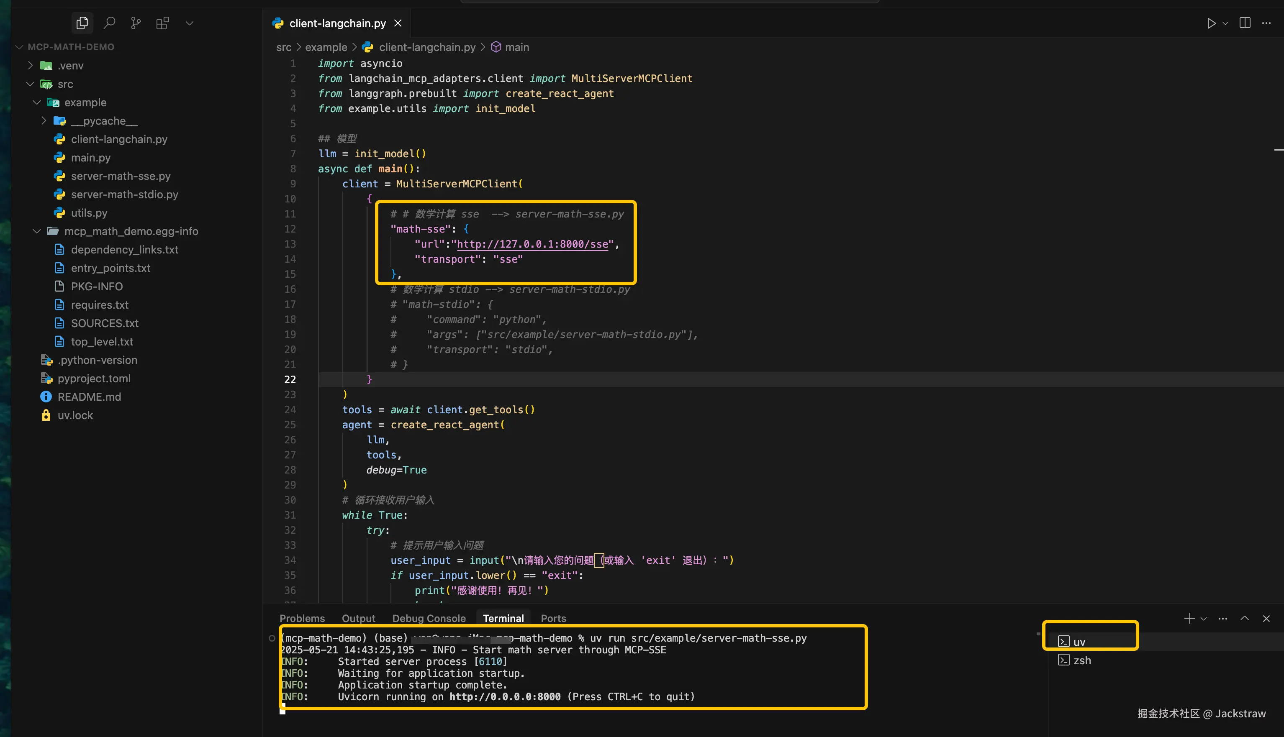Click the Run Python File button
Image resolution: width=1284 pixels, height=737 pixels.
click(1211, 23)
